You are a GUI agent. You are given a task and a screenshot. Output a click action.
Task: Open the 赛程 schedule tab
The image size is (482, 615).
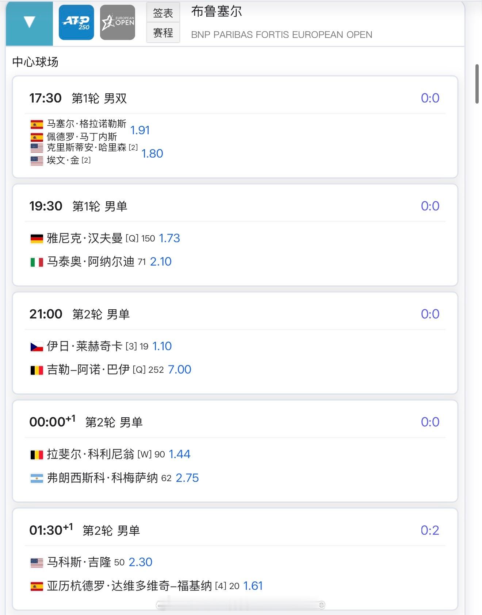click(163, 33)
